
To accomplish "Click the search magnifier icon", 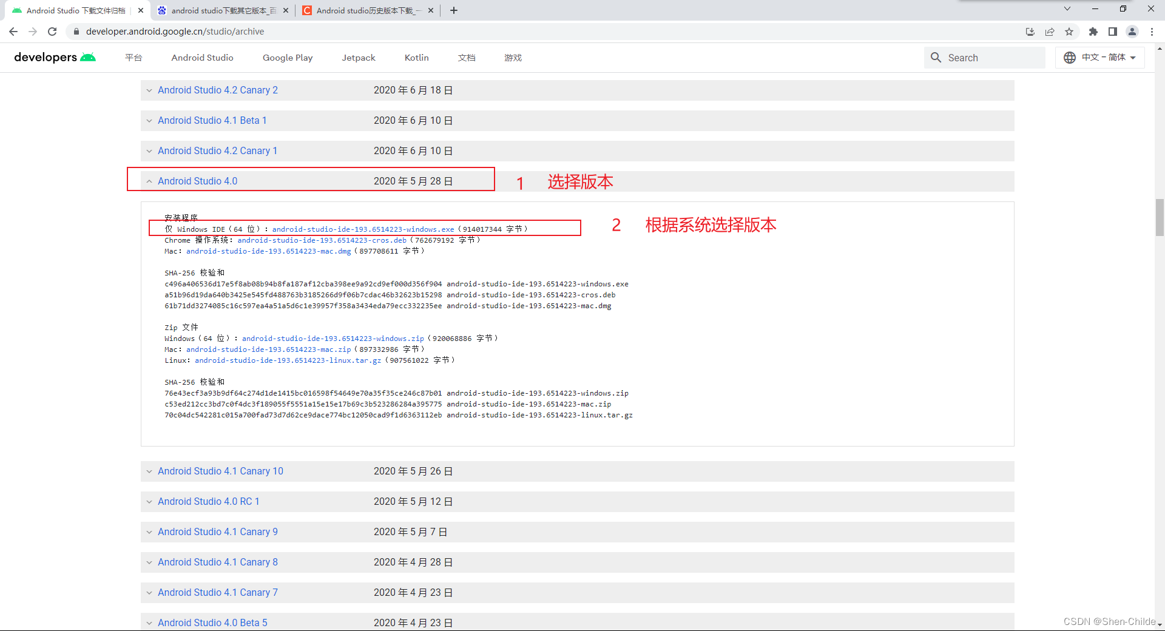I will [936, 58].
